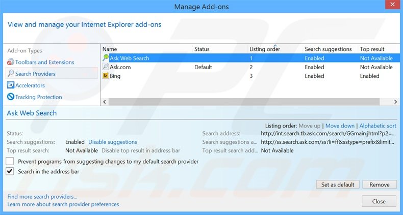Click the Toolbars and Extensions gear icon
This screenshot has height=215, width=403.
11,62
